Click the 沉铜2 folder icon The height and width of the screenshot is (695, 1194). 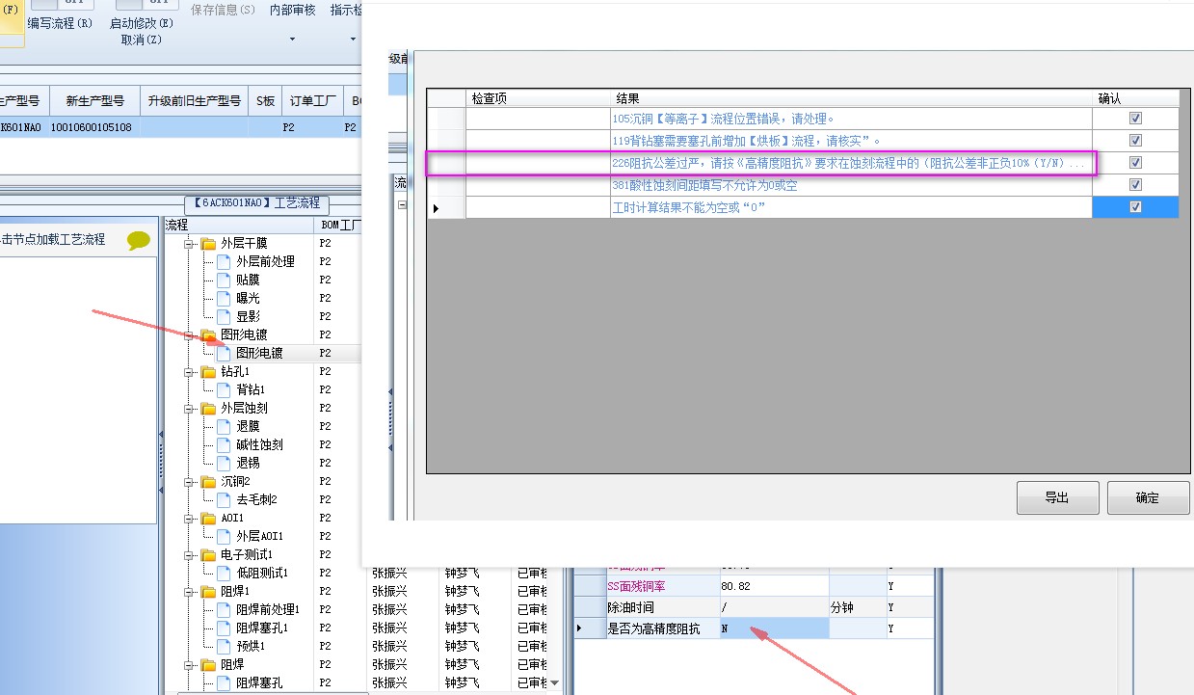209,482
